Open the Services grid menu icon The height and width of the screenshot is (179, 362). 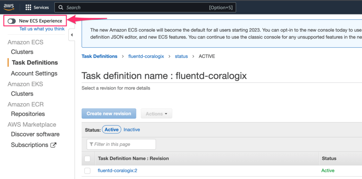click(x=28, y=7)
